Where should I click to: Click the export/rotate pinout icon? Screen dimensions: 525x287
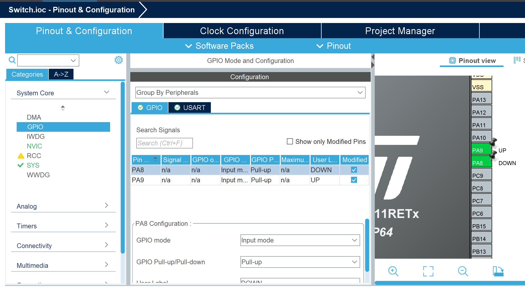click(498, 271)
